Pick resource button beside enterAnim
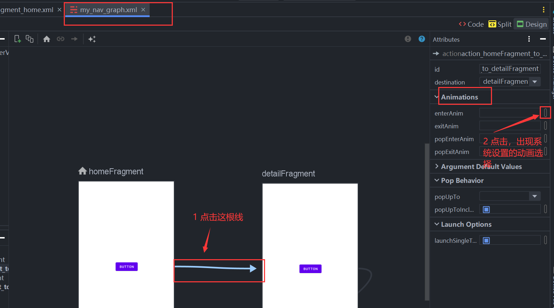 [545, 113]
